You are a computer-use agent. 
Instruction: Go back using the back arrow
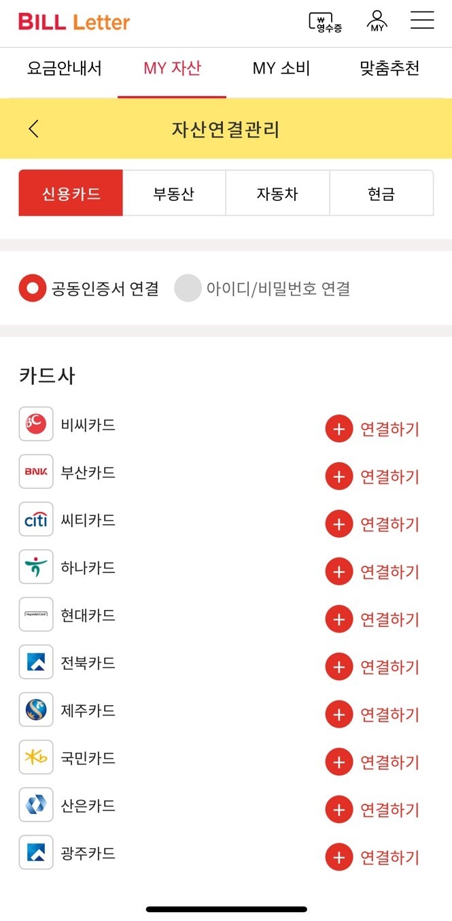click(33, 129)
